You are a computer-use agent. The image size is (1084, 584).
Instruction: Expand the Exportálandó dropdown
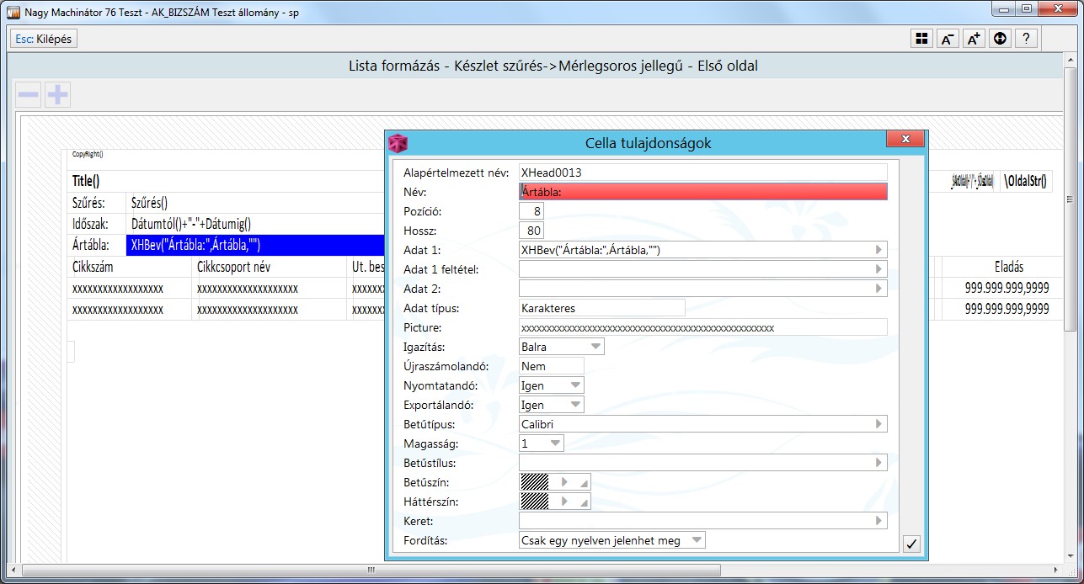(x=575, y=405)
